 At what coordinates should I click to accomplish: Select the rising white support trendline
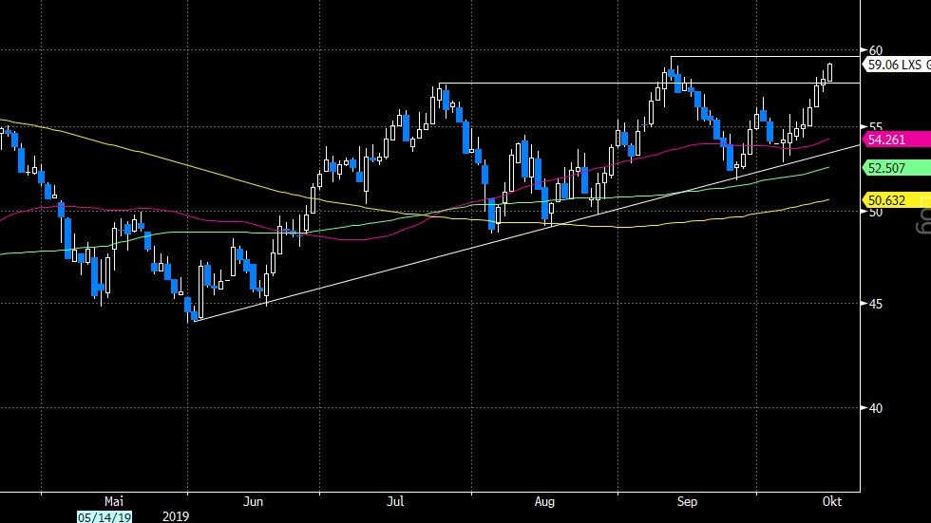point(527,233)
